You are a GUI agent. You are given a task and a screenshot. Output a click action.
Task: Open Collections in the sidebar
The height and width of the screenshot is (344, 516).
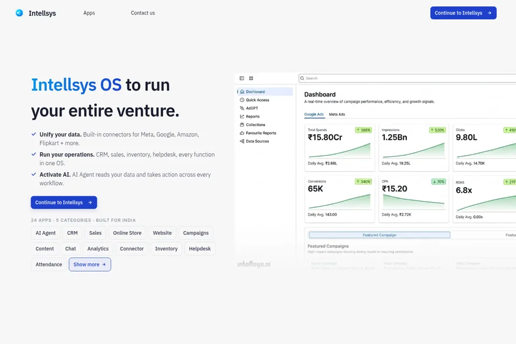[255, 125]
